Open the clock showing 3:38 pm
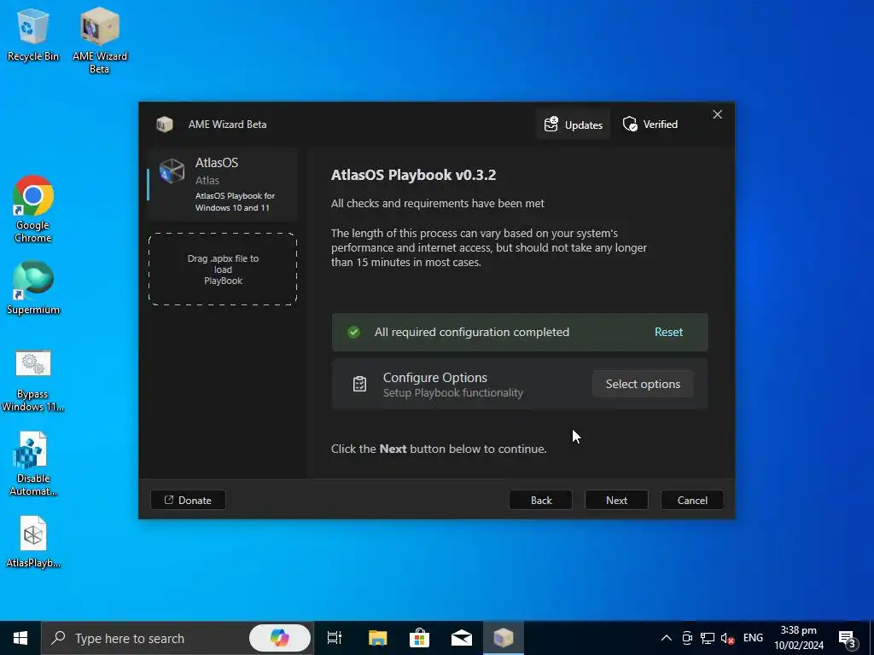874x655 pixels. click(799, 638)
